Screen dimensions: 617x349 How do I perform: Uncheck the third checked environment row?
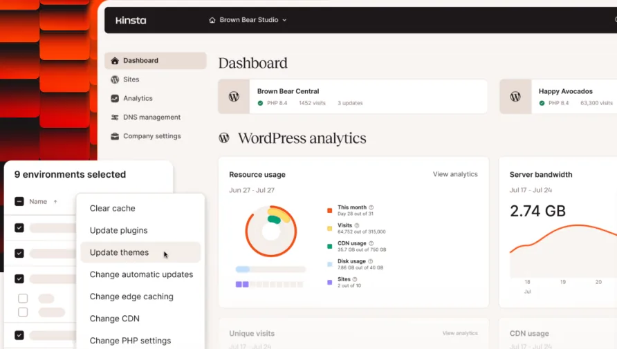point(19,279)
